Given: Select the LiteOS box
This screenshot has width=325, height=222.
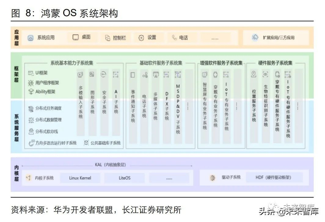Looking at the screenshot, I should (124, 178).
